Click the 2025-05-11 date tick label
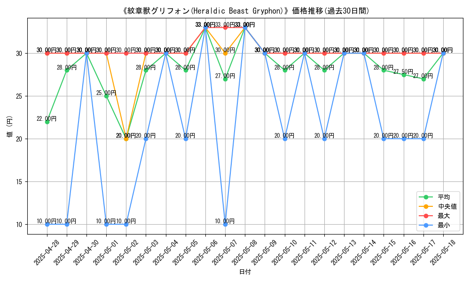The width and height of the screenshot is (470, 282). pos(304,252)
